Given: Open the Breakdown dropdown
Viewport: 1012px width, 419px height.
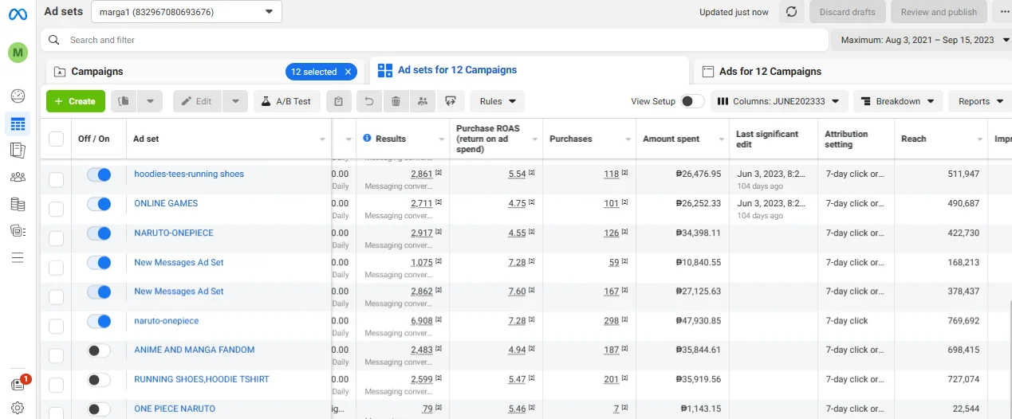Looking at the screenshot, I should [x=898, y=101].
